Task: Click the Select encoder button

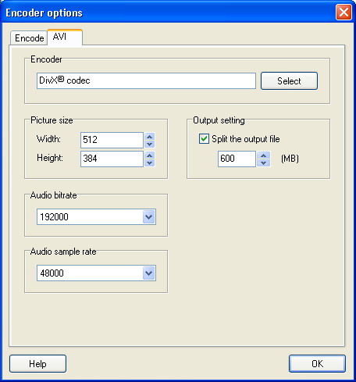Action: point(289,81)
